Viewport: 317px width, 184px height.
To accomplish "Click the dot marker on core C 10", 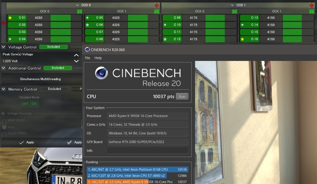I will pyautogui.click(x=165, y=25).
